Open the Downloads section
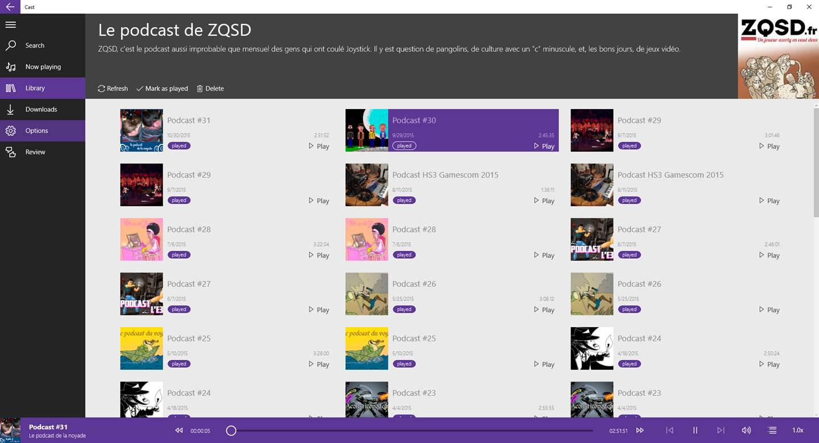This screenshot has width=819, height=443. pos(41,110)
